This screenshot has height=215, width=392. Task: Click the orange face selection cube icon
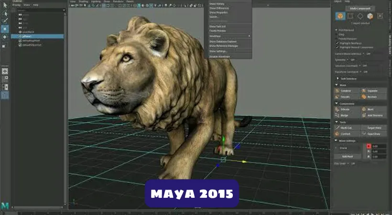[370, 16]
